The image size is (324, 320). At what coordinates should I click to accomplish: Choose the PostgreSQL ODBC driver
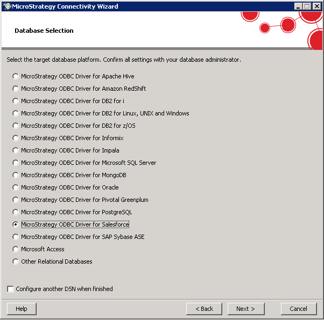point(16,212)
